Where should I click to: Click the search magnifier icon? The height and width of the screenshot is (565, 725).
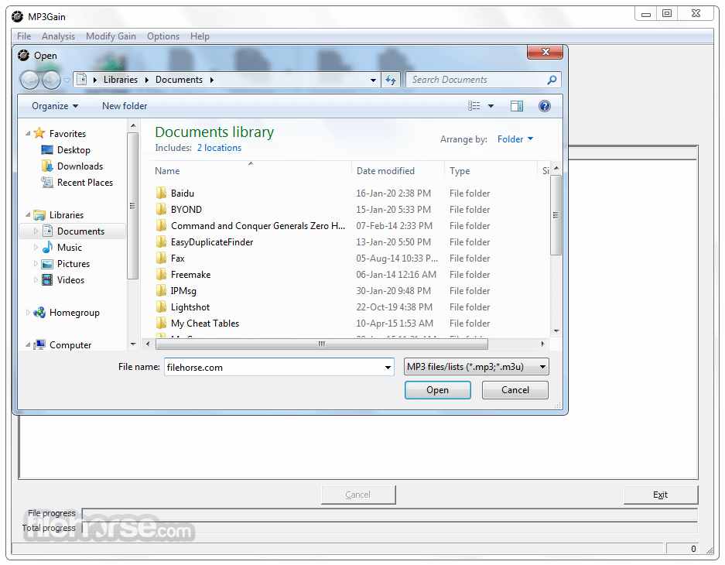point(552,80)
